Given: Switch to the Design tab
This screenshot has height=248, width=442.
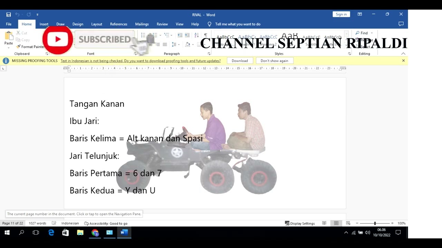Looking at the screenshot, I should click(x=78, y=24).
